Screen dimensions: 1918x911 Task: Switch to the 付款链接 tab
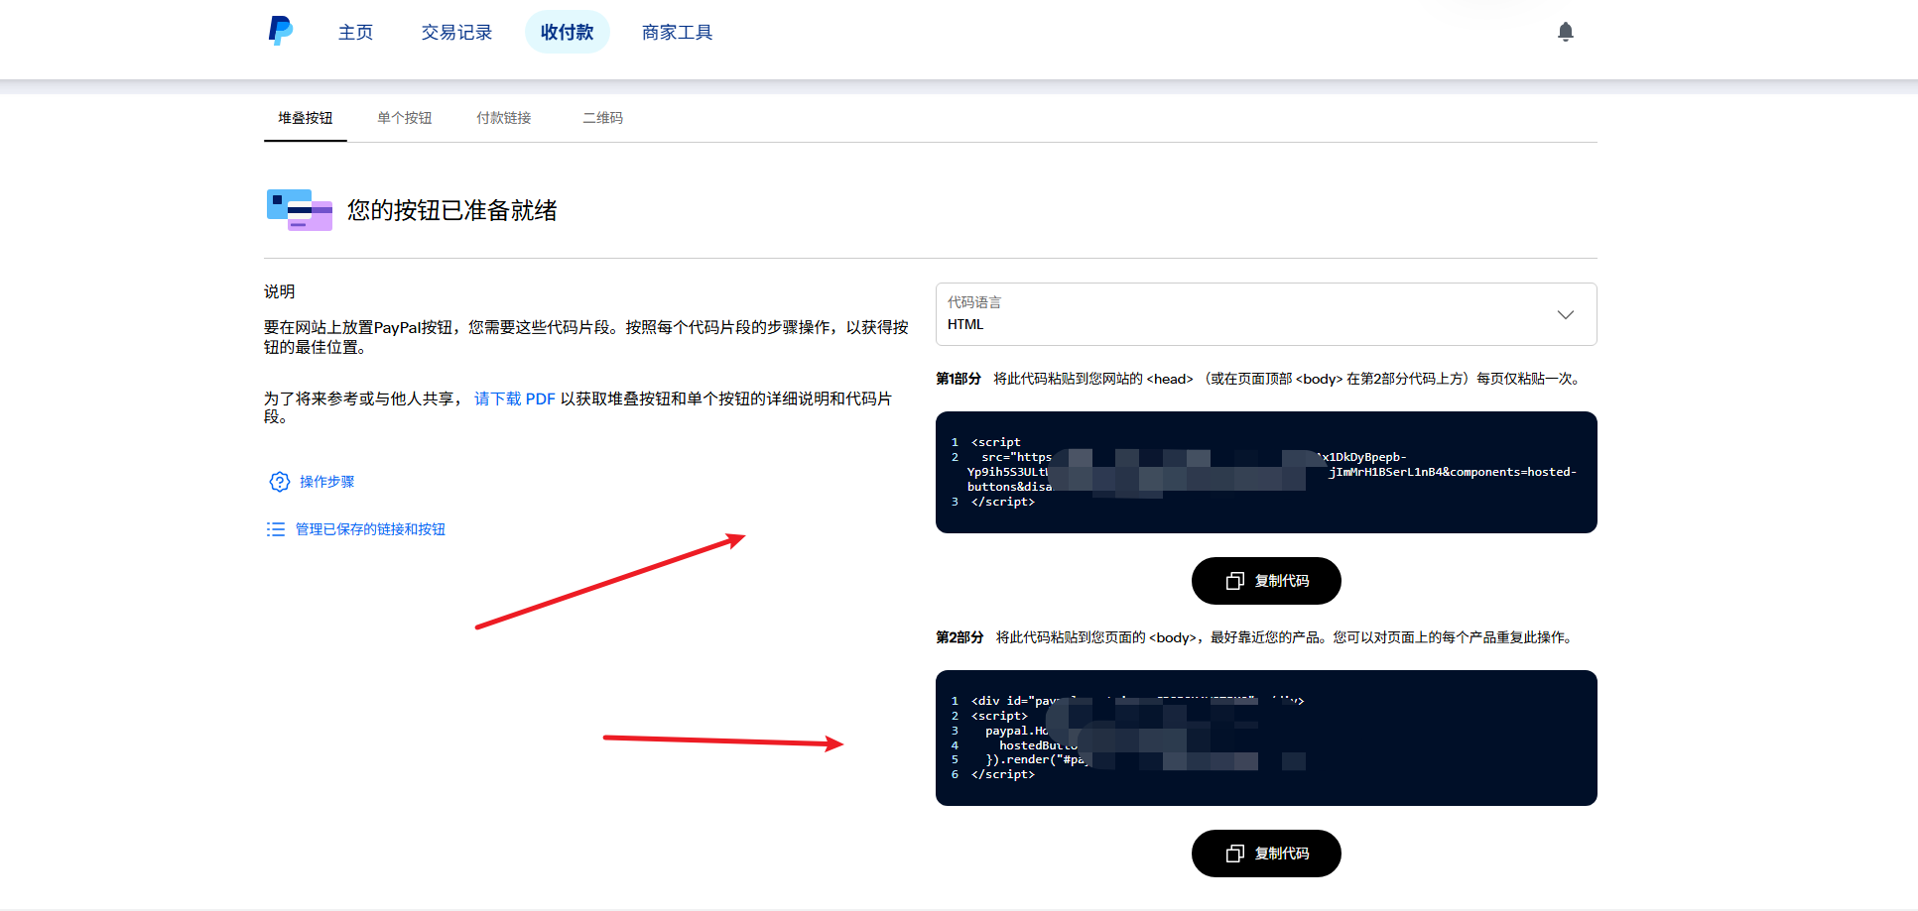pos(504,118)
